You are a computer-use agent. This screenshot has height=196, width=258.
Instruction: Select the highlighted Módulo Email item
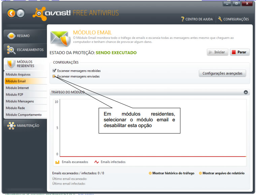tap(26, 81)
